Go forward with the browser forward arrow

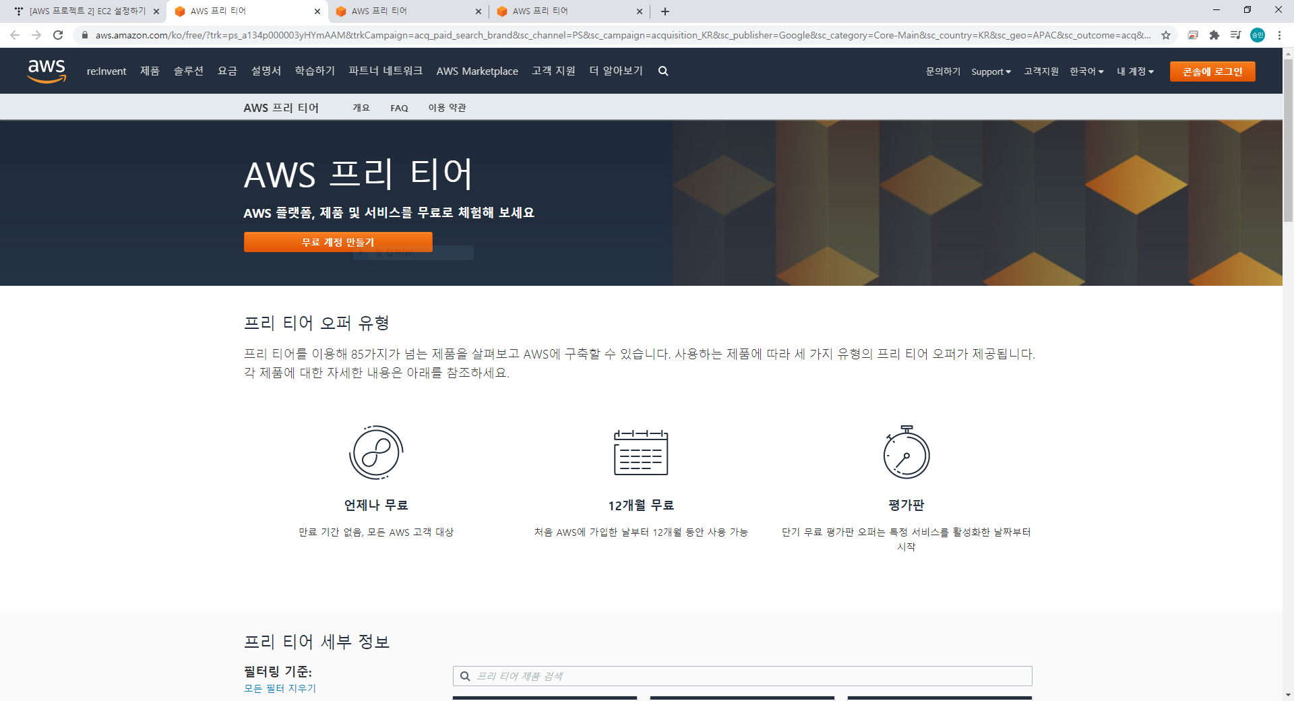(36, 35)
